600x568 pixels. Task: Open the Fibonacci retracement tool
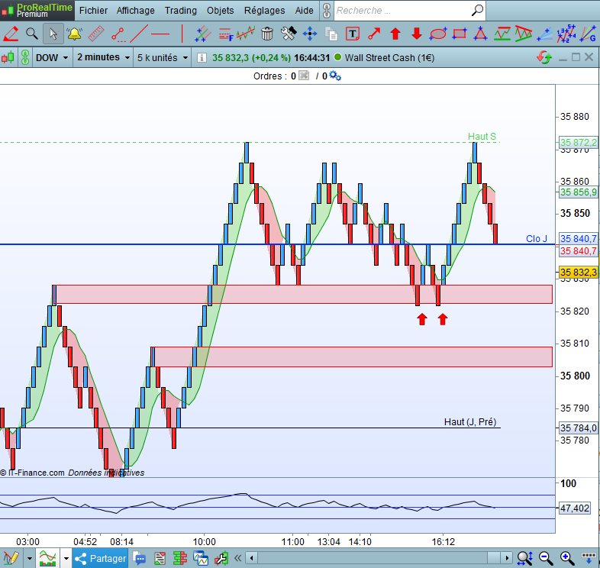coord(226,34)
